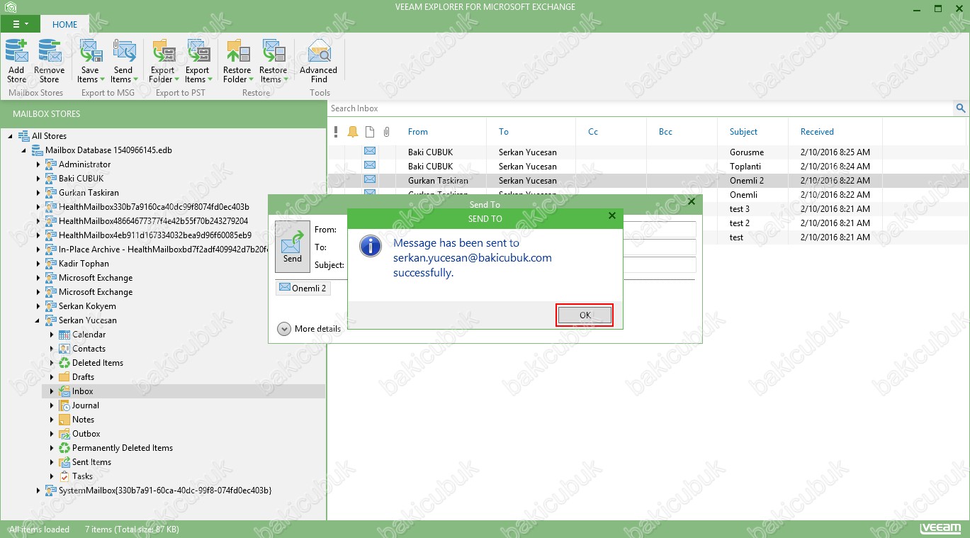Select the Drafts folder

83,377
